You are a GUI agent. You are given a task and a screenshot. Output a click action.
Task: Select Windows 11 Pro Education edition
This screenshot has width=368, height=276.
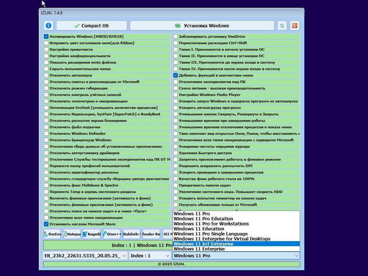pyautogui.click(x=236, y=219)
